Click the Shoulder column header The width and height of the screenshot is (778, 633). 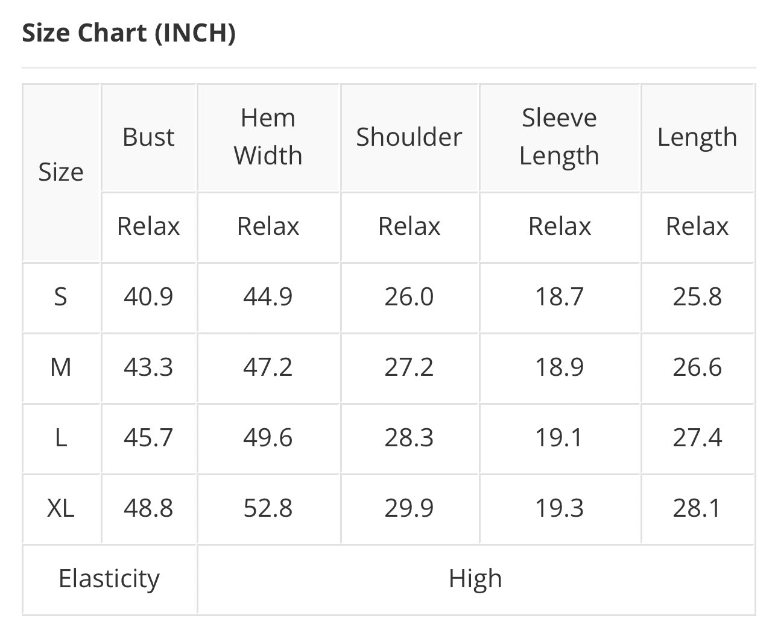(x=409, y=137)
